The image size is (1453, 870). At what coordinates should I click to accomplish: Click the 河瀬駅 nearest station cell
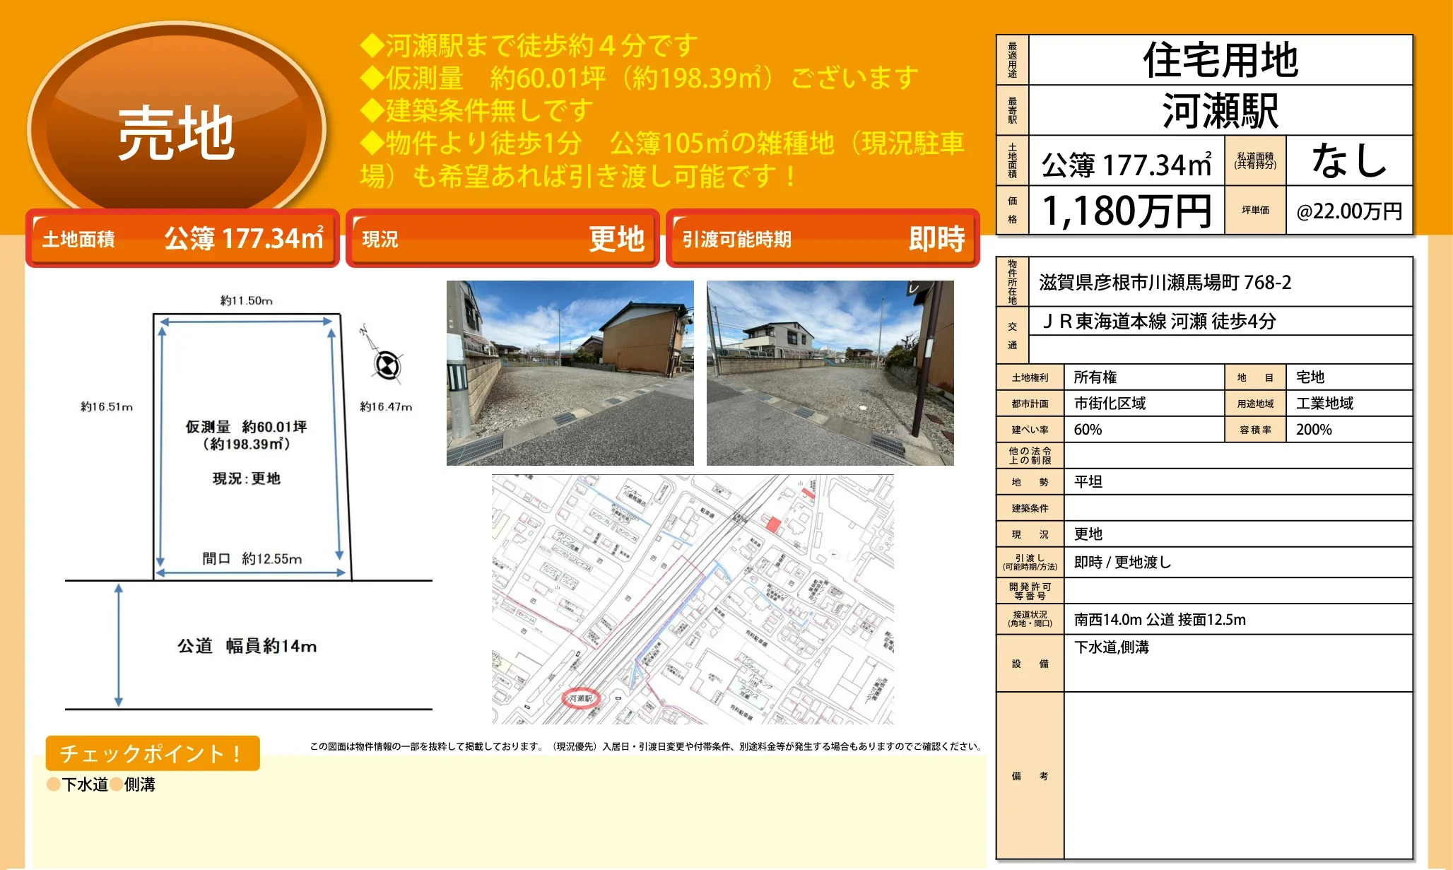[x=1220, y=111]
